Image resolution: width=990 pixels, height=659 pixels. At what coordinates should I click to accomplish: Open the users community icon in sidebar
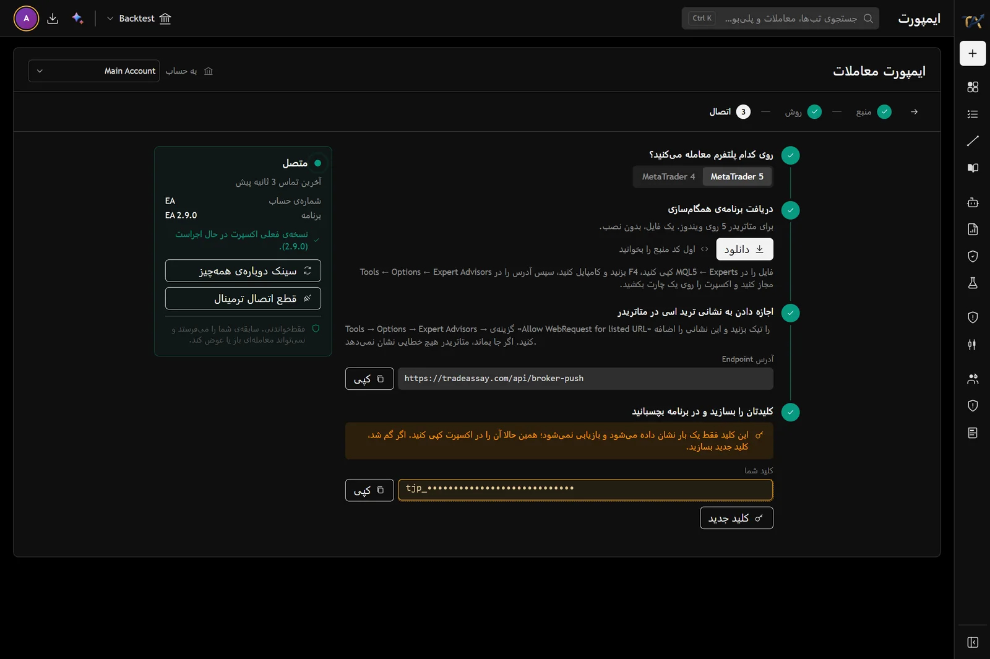973,379
